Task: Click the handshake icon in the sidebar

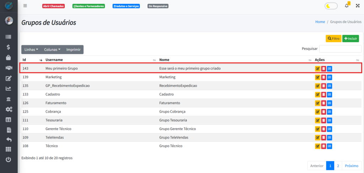Action: pos(9,68)
